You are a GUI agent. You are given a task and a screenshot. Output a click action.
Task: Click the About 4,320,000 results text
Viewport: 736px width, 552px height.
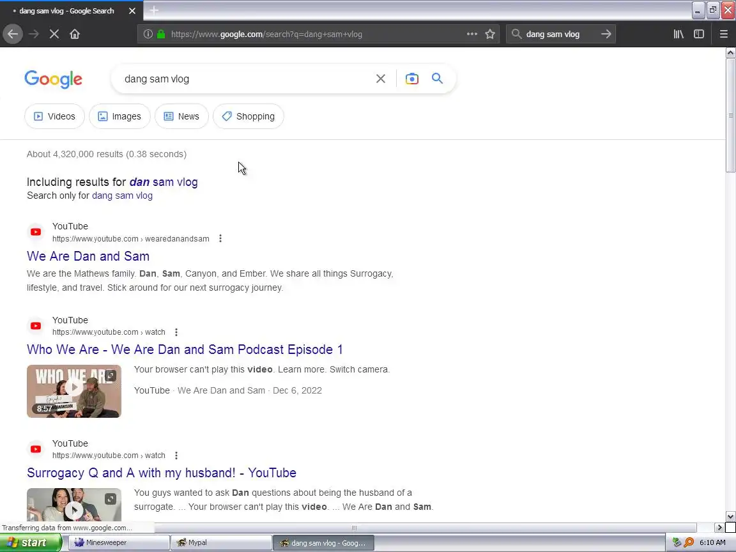[x=107, y=154]
